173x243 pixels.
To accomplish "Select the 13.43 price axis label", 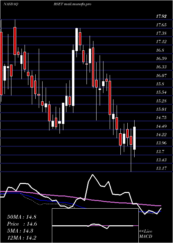I will tap(161, 160).
